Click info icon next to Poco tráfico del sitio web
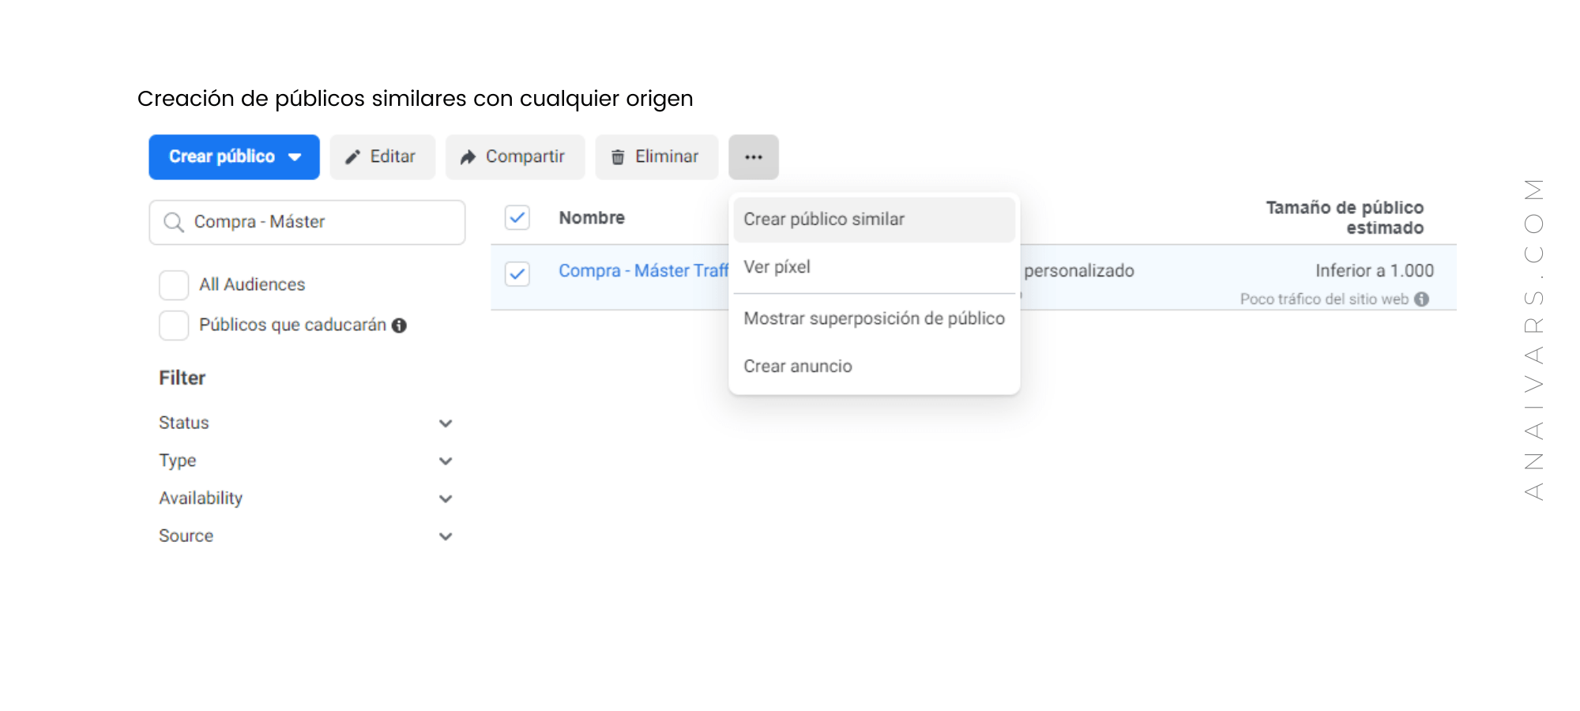 (x=1422, y=299)
